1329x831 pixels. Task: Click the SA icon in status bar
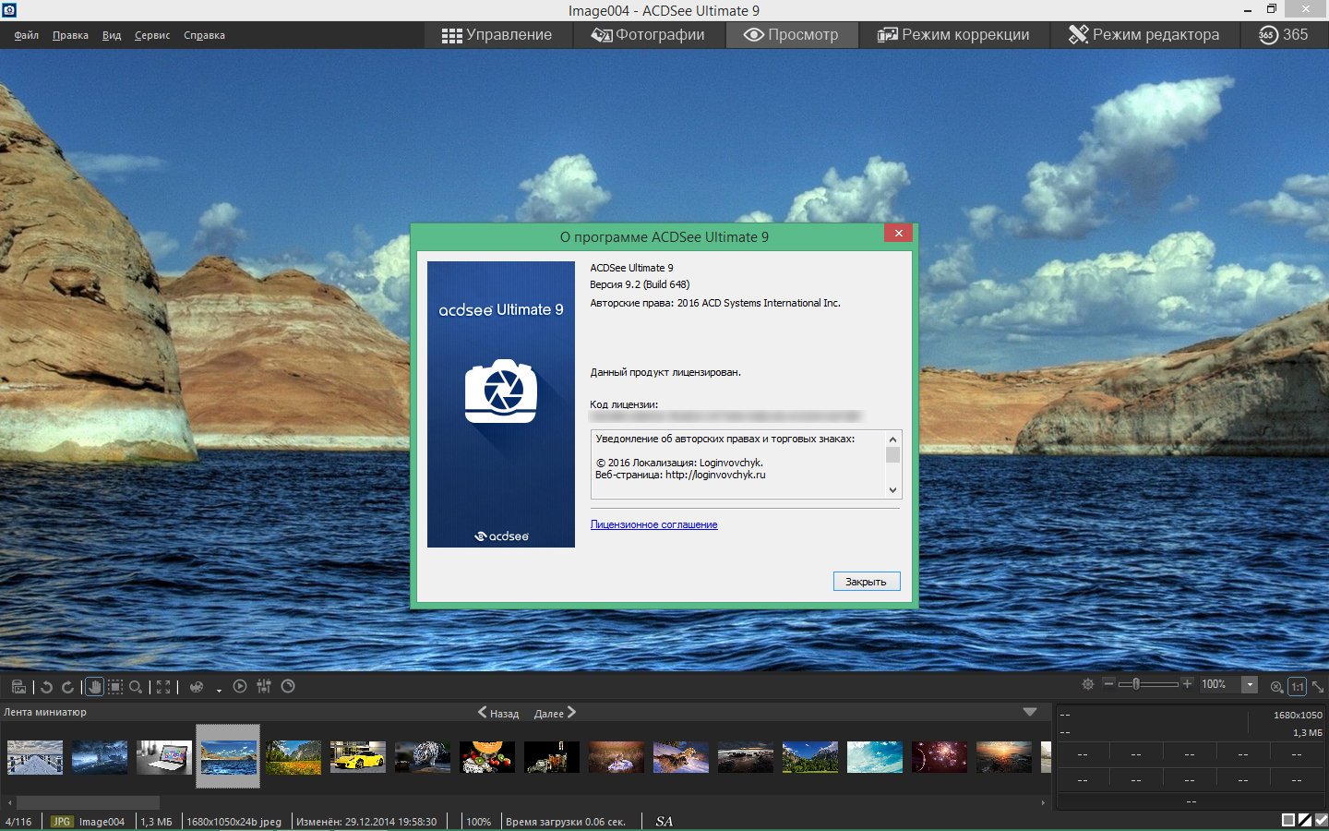click(664, 821)
